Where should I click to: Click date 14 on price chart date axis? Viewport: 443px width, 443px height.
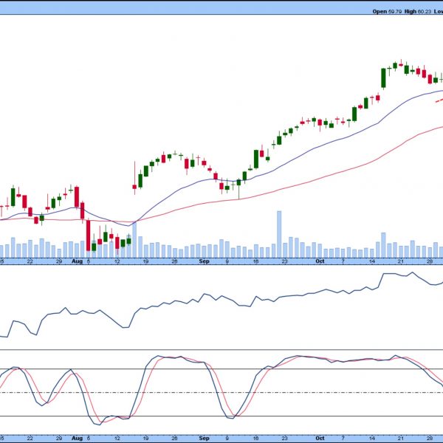pos(372,261)
